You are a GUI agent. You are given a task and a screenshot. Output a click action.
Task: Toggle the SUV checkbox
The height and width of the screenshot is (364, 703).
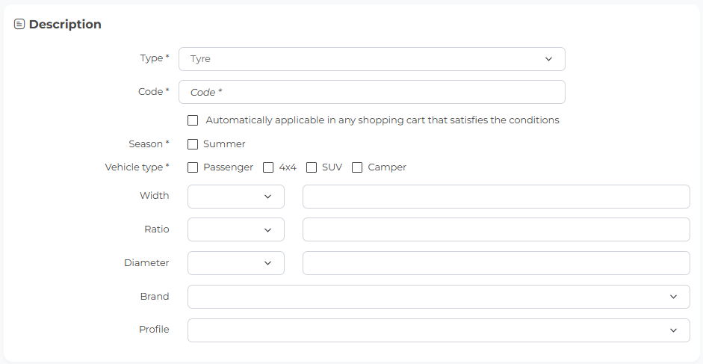(x=312, y=167)
